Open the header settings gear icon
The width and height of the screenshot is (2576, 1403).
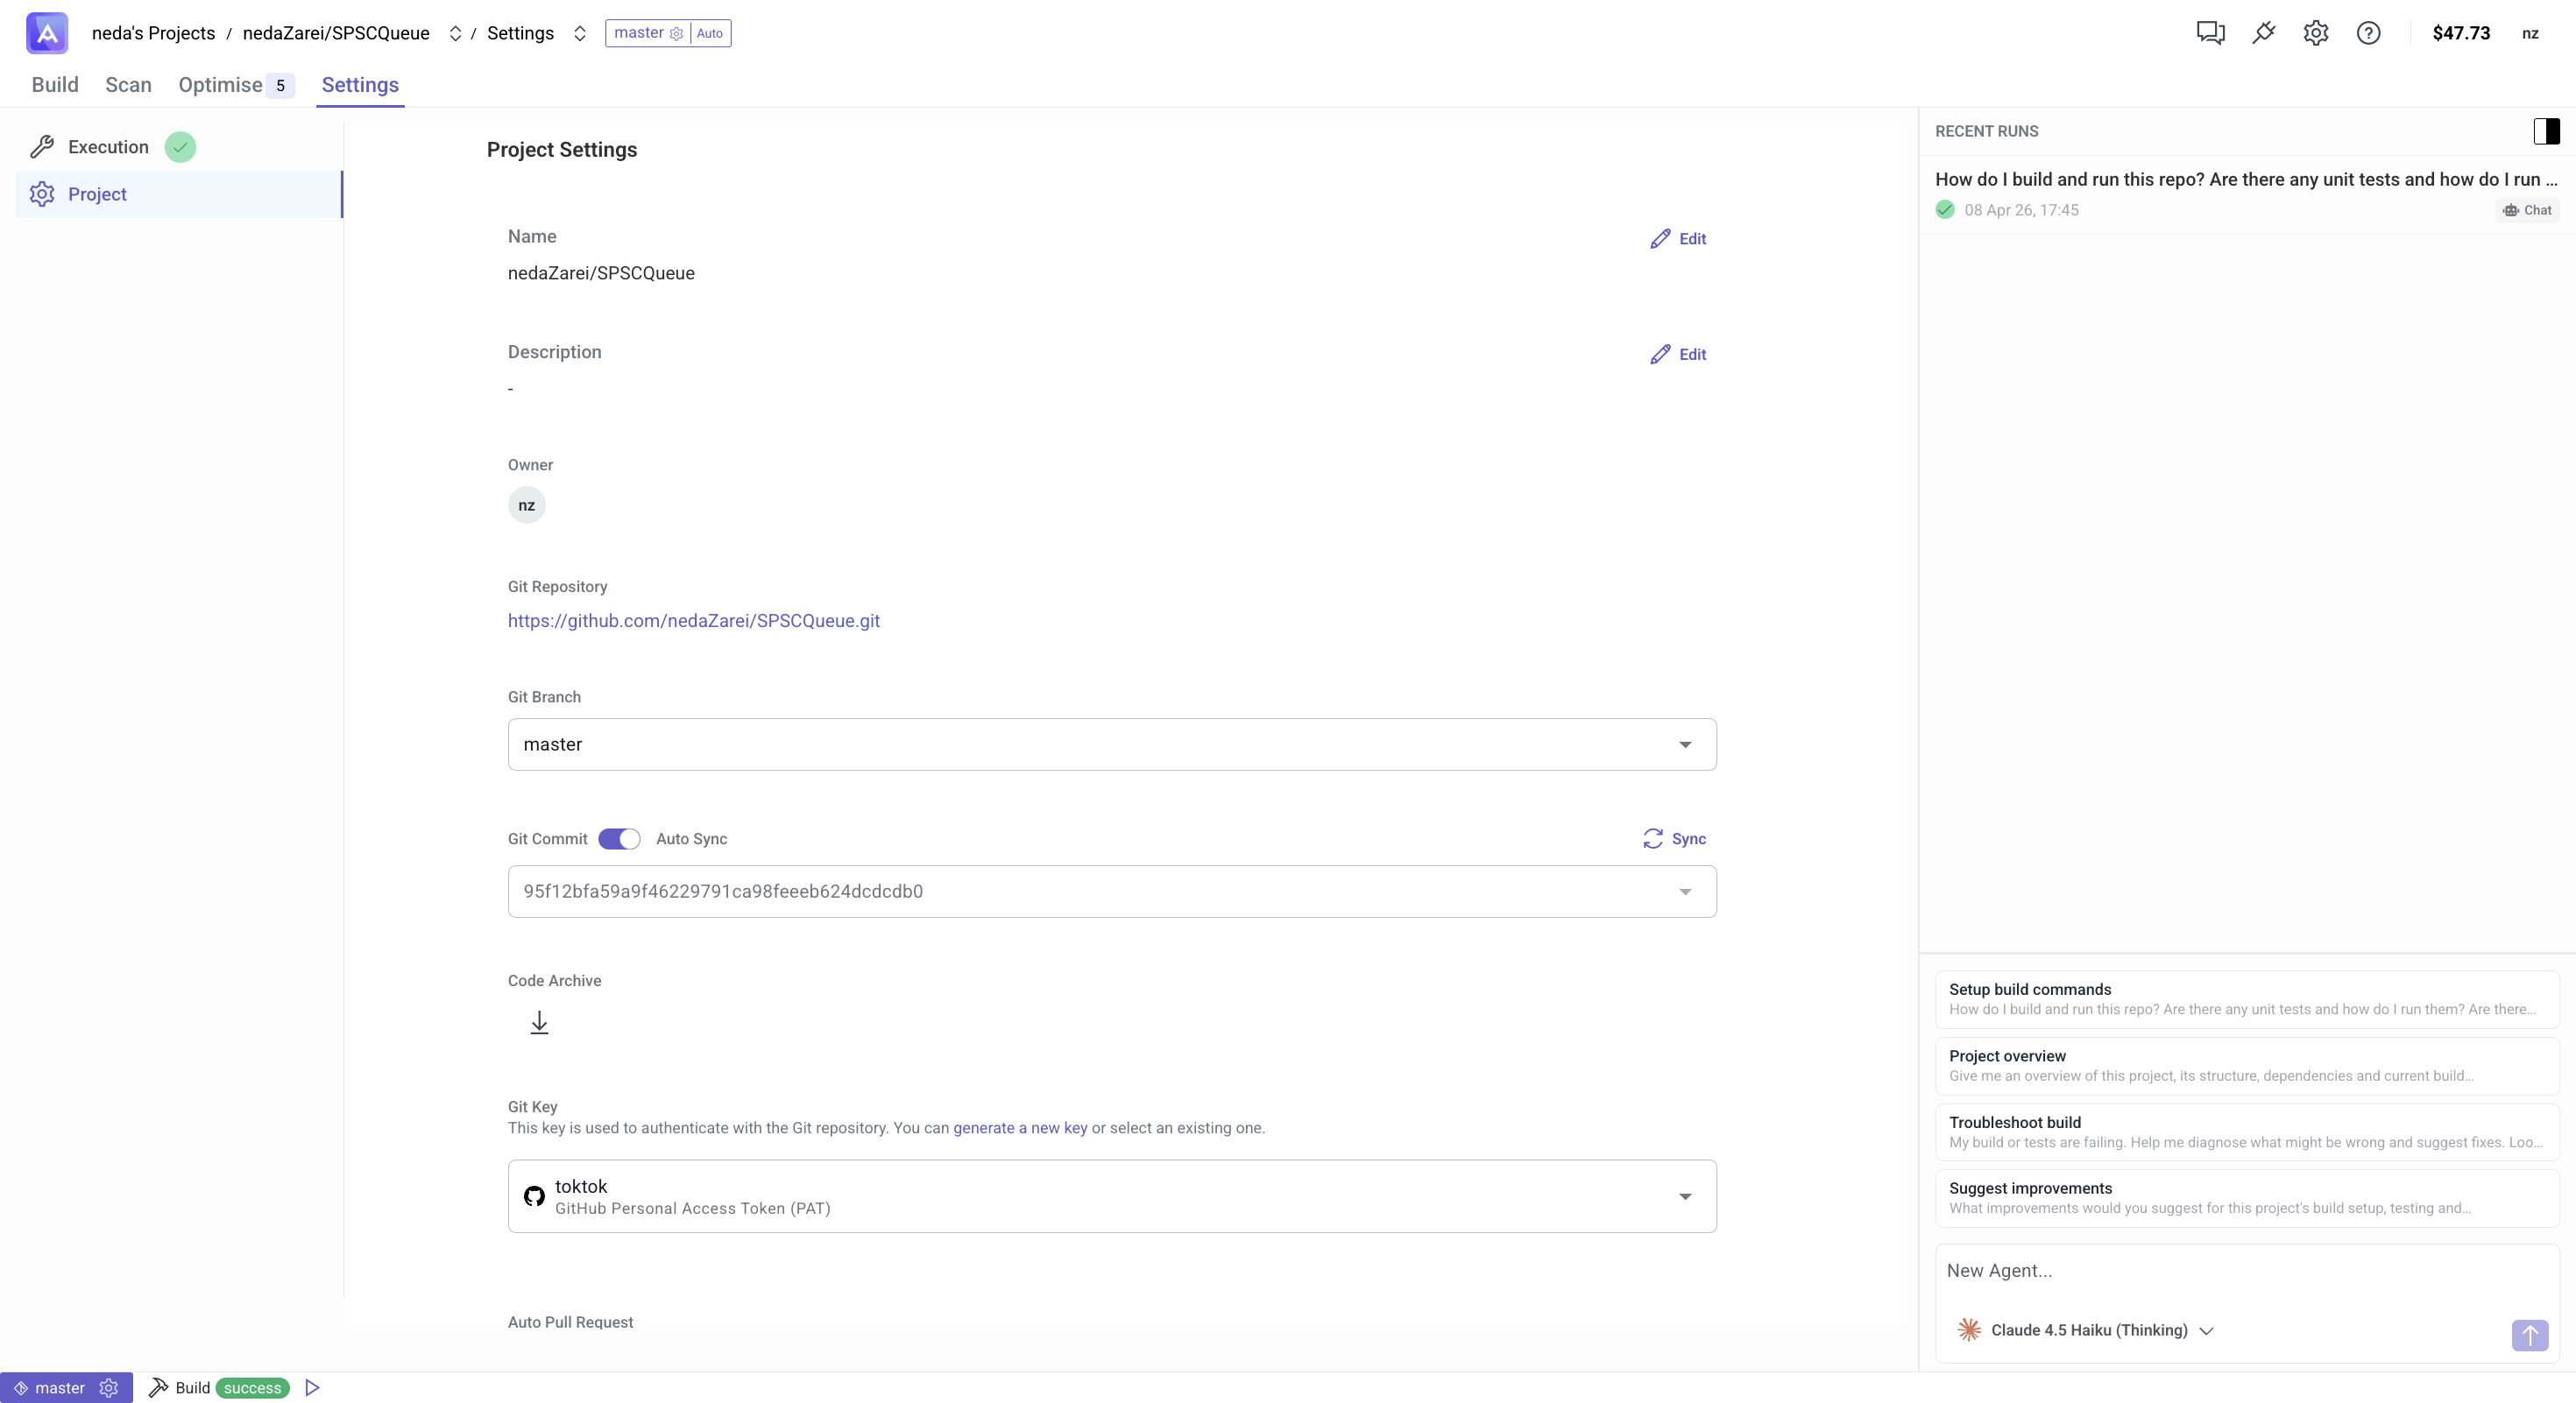point(2316,33)
